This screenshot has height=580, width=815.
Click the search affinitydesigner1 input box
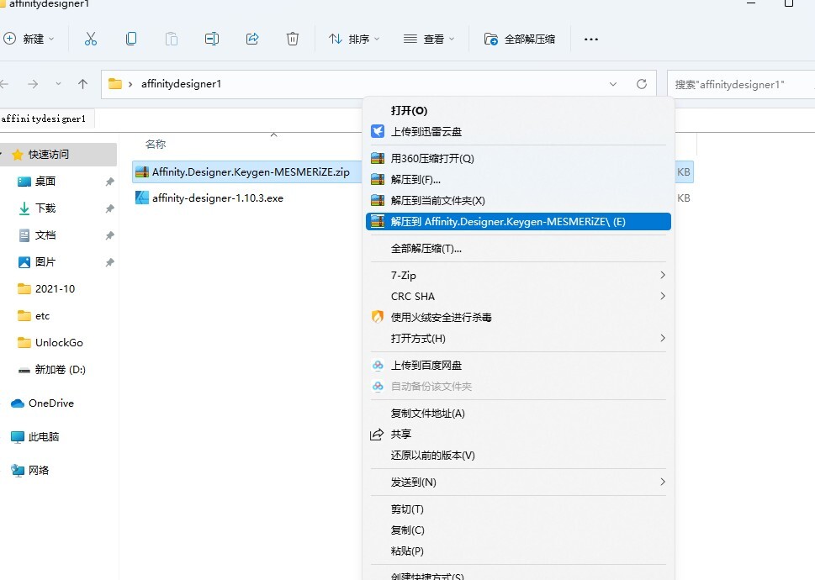click(740, 84)
